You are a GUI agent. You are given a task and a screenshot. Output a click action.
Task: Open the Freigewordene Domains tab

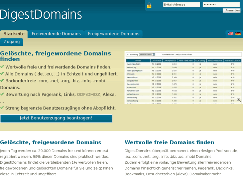(x=114, y=34)
